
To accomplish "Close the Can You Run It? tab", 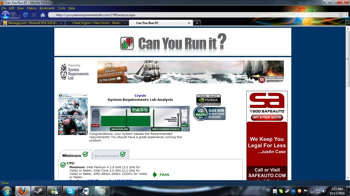I will tap(189, 23).
